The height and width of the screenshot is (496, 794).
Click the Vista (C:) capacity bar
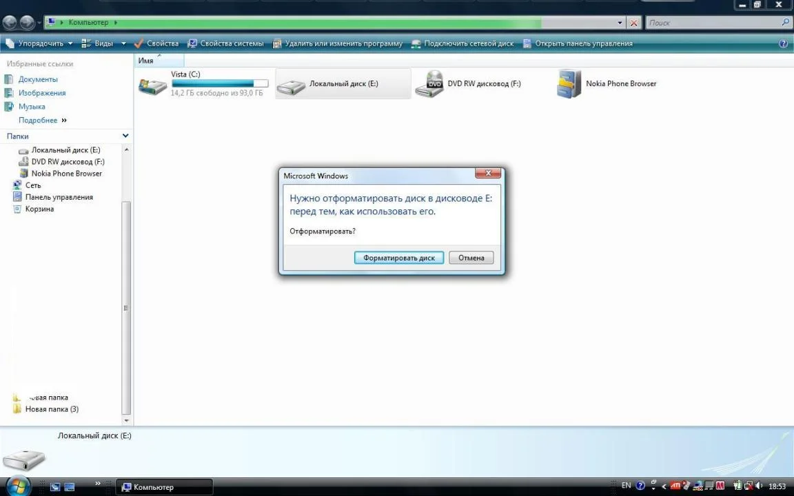coord(220,83)
